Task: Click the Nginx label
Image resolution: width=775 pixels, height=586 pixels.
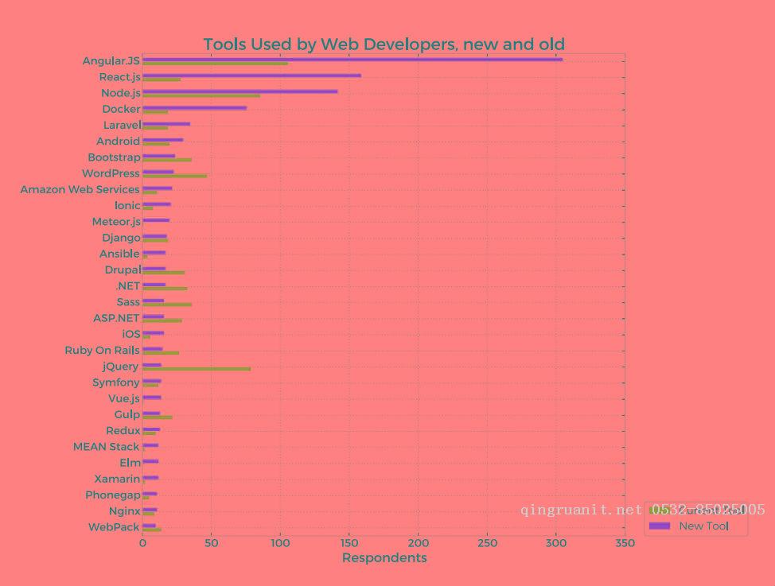Action: click(125, 511)
